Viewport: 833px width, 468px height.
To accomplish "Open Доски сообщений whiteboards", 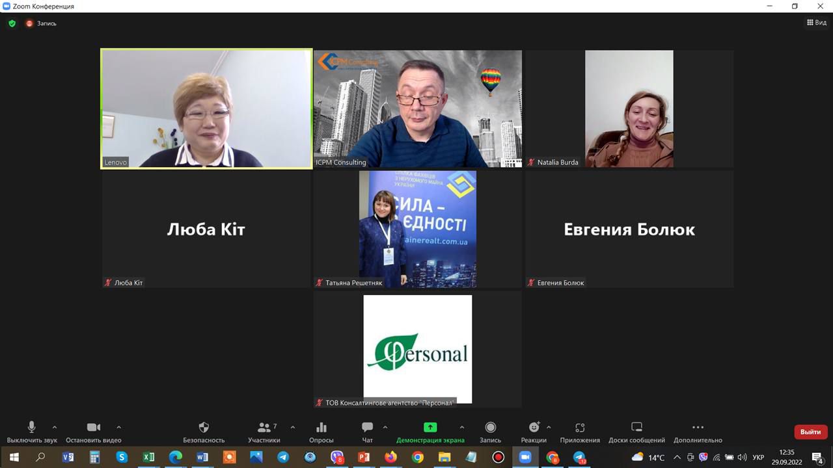I will point(636,432).
